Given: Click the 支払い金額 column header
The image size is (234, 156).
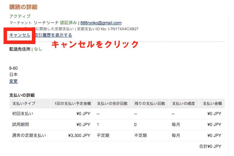Looking at the screenshot, I should click(212, 104).
